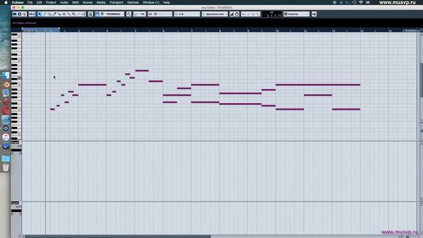
Task: Open the File menu
Action: coord(30,3)
